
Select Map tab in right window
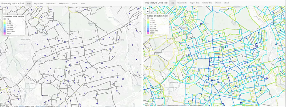tap(172, 3)
